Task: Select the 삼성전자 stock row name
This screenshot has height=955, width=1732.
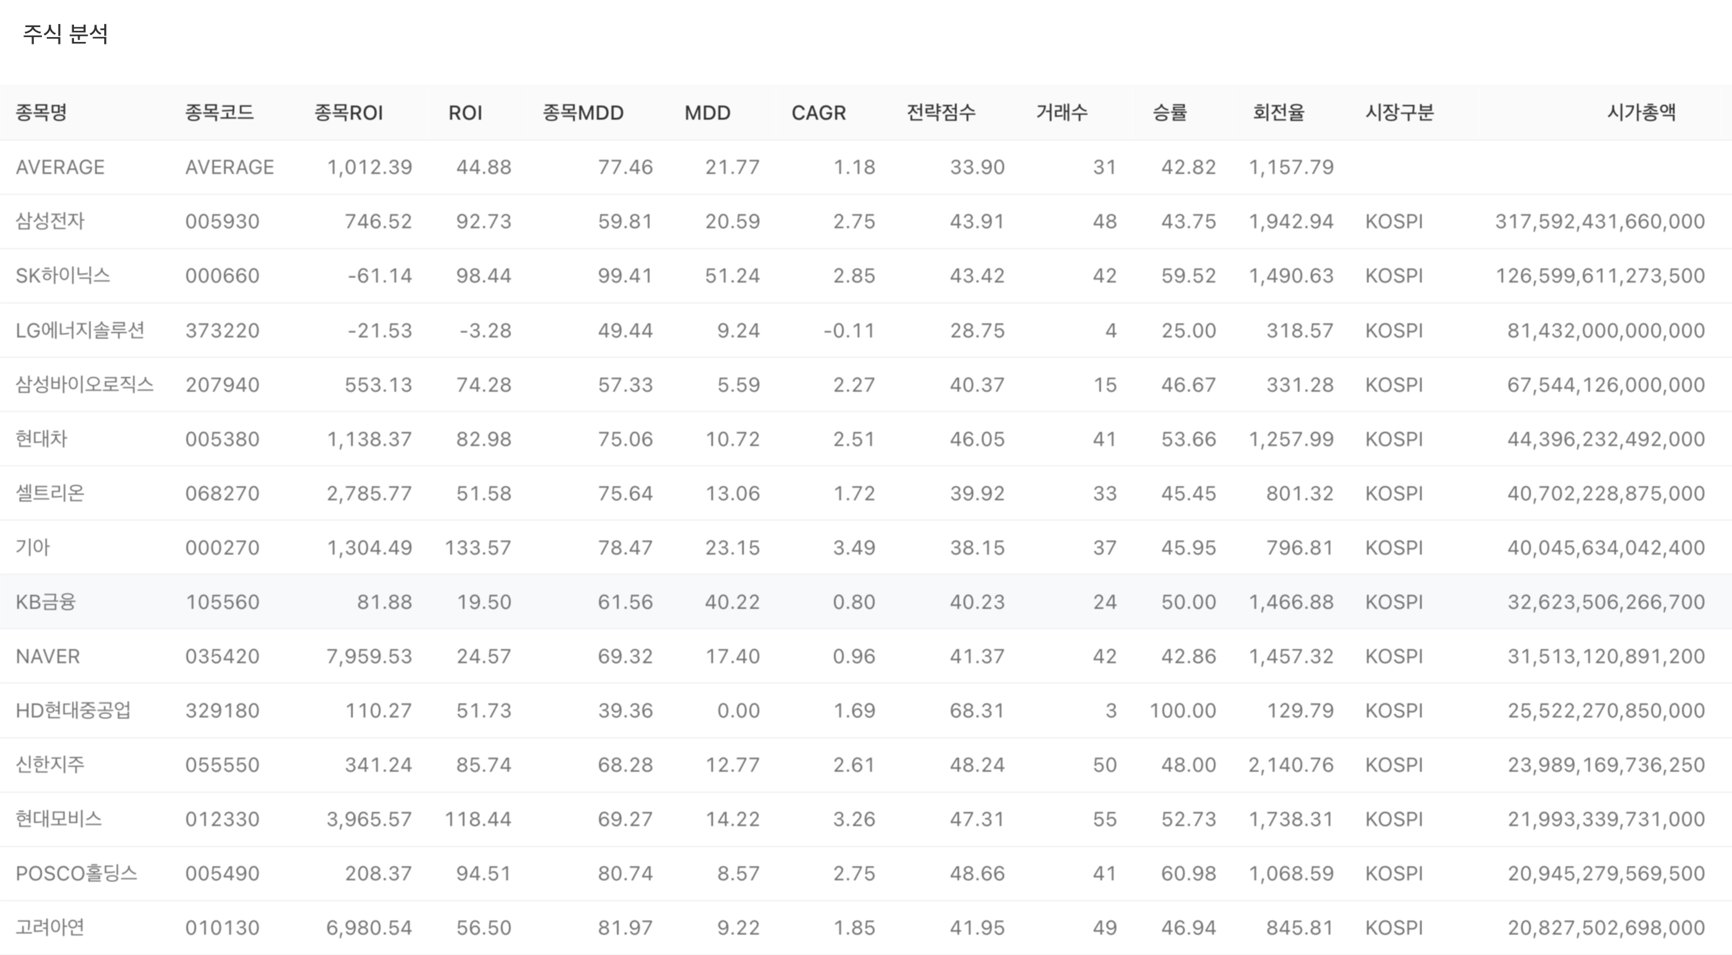Action: [51, 221]
